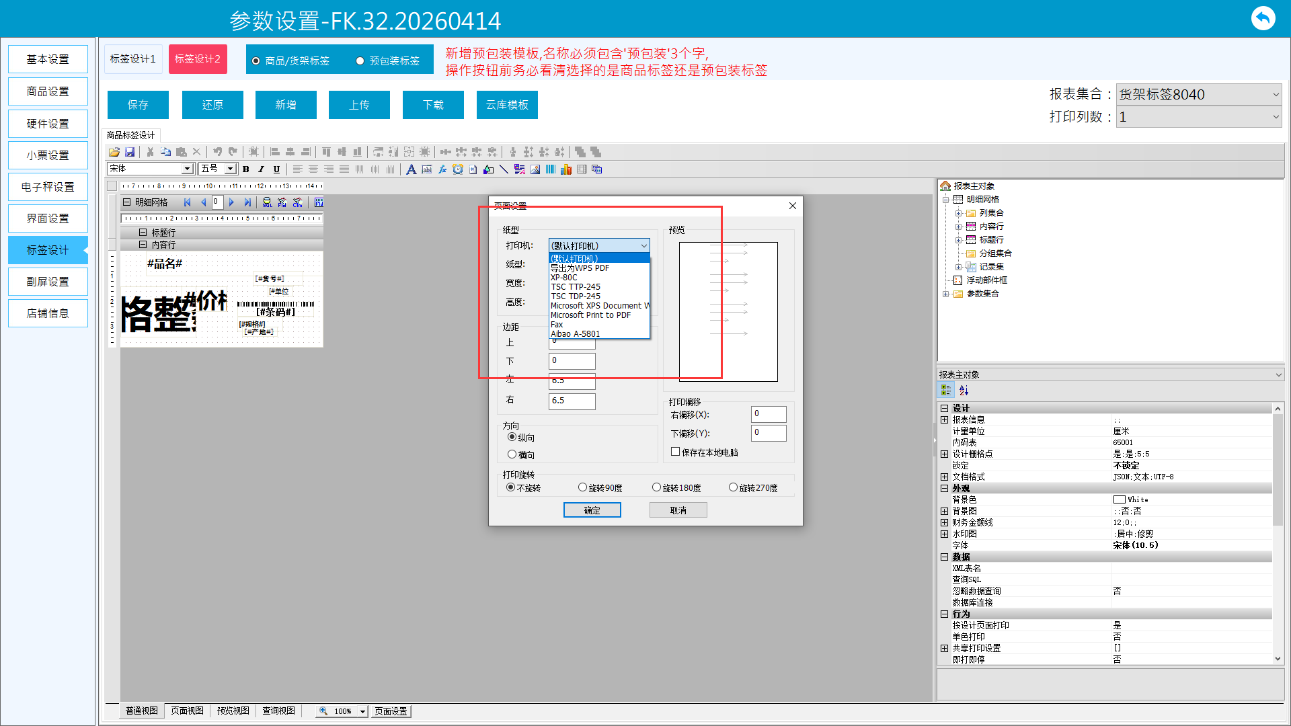The height and width of the screenshot is (726, 1291).
Task: Switch to 预览视图 tab
Action: click(233, 711)
